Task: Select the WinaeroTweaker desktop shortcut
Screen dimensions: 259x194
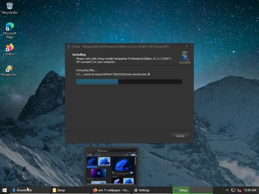Action: click(10, 71)
